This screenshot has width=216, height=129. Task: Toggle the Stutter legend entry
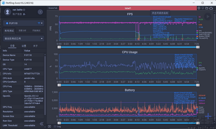[x=203, y=36]
